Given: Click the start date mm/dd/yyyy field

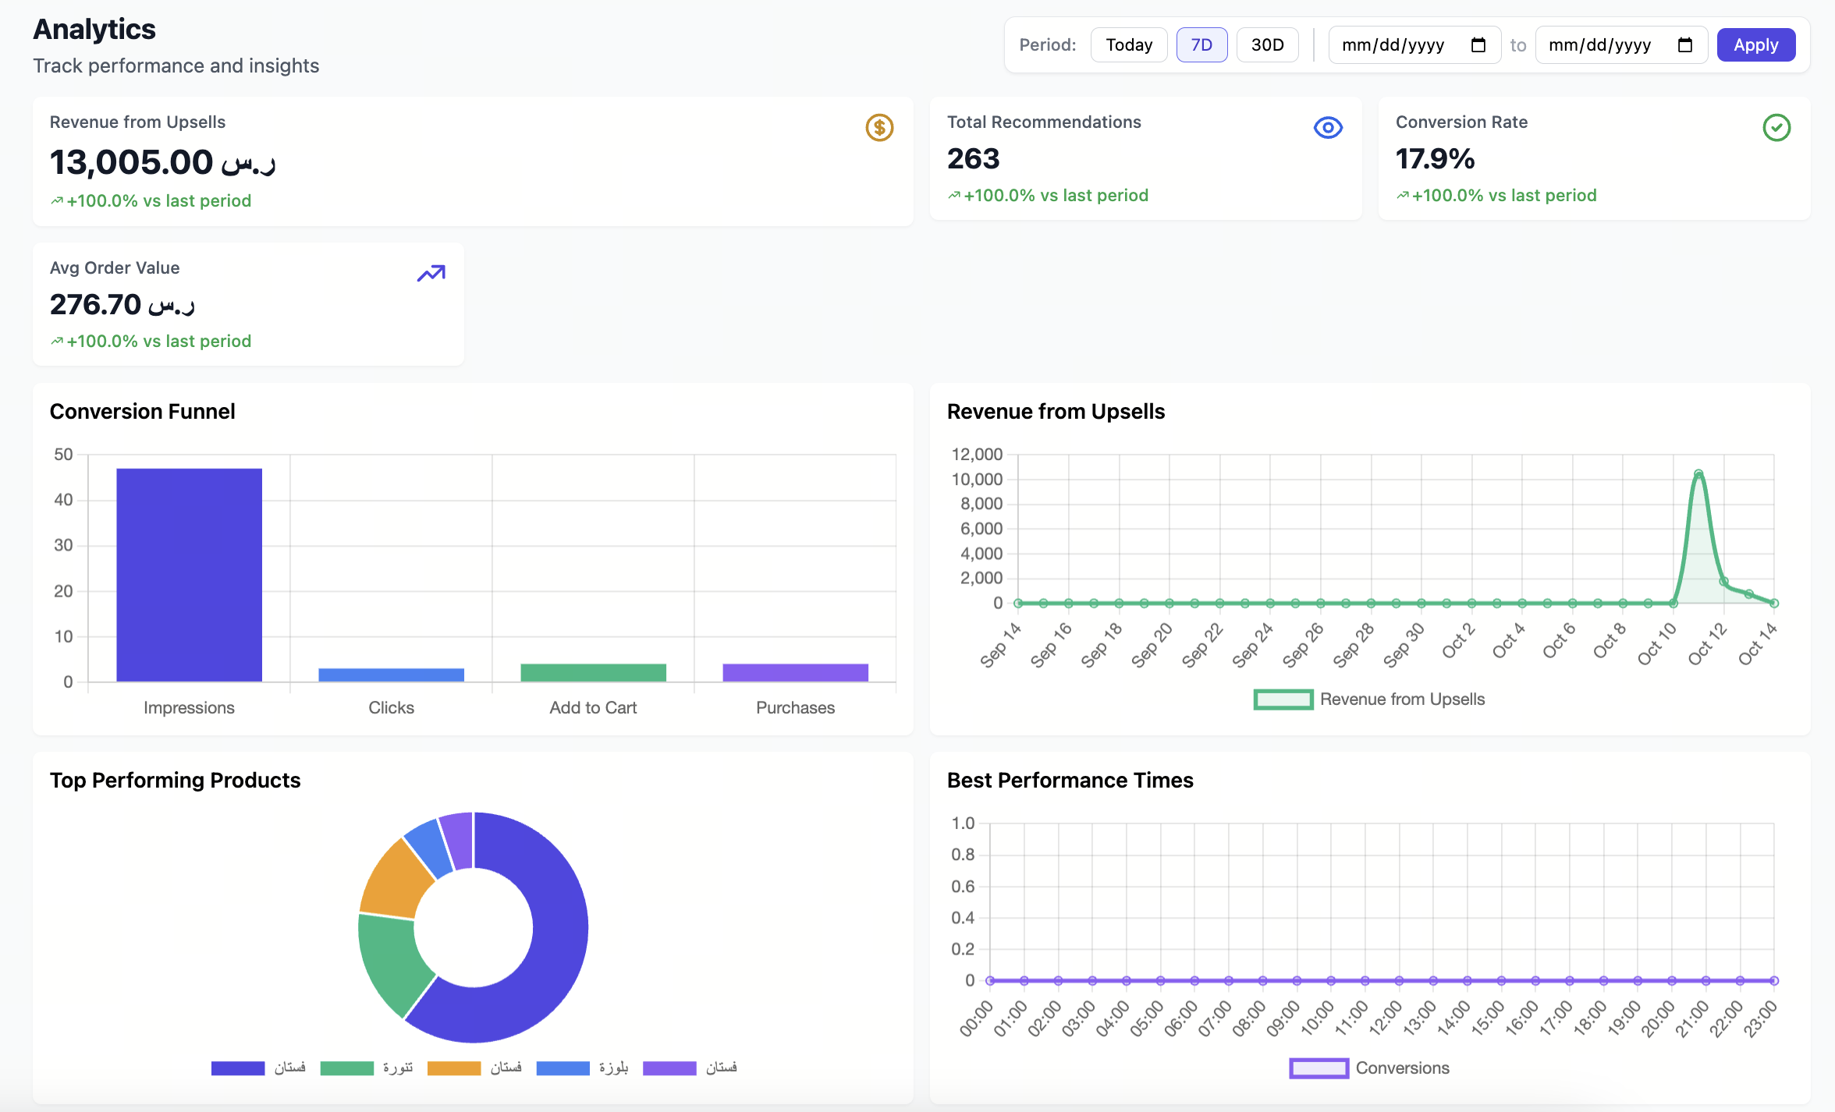Looking at the screenshot, I should (1393, 45).
